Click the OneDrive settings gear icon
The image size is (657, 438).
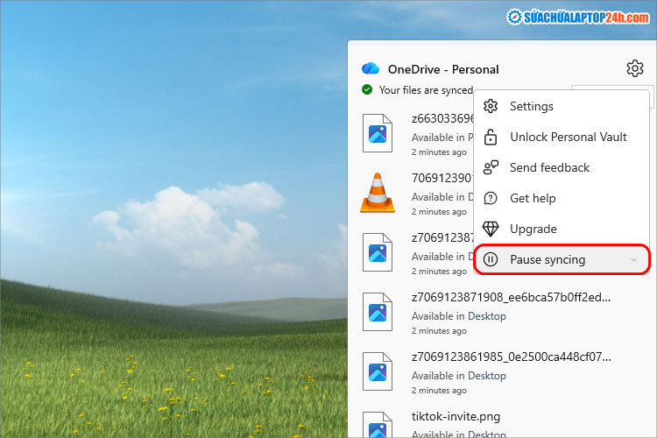(x=634, y=69)
